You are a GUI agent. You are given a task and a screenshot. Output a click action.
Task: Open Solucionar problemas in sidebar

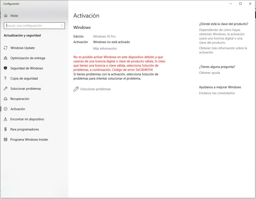(26, 89)
